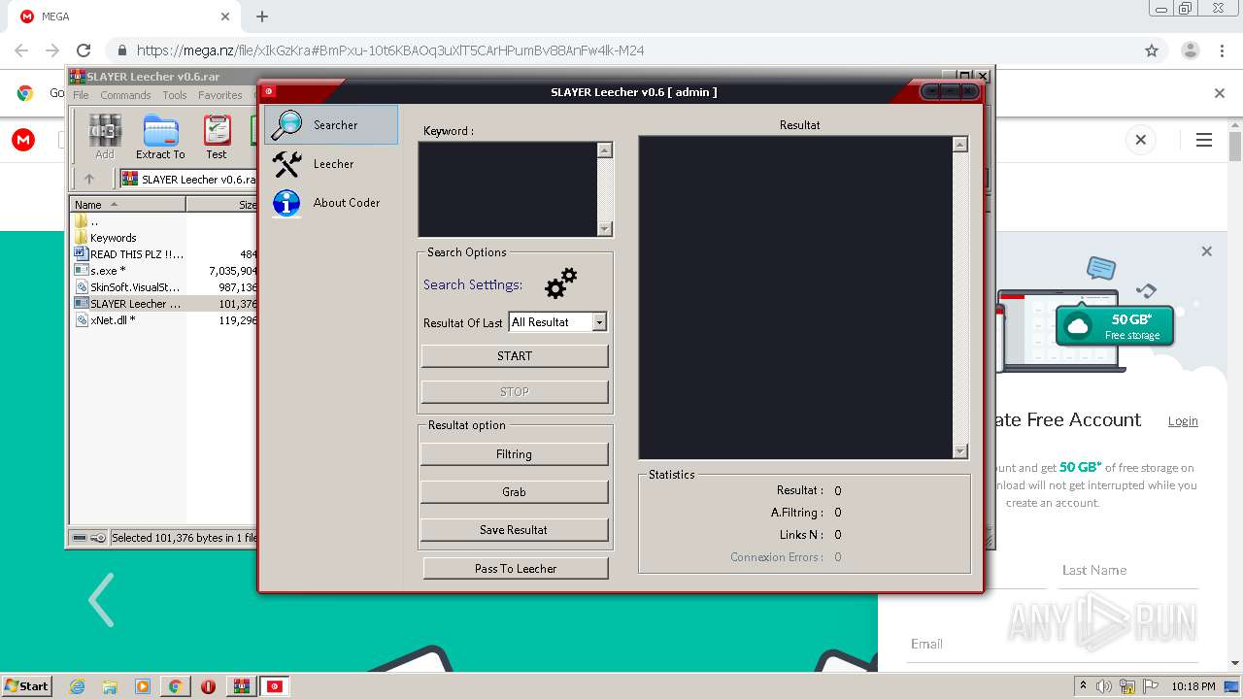Switch to the Leecher tools icon
Screen dimensions: 1243x699
click(x=287, y=164)
